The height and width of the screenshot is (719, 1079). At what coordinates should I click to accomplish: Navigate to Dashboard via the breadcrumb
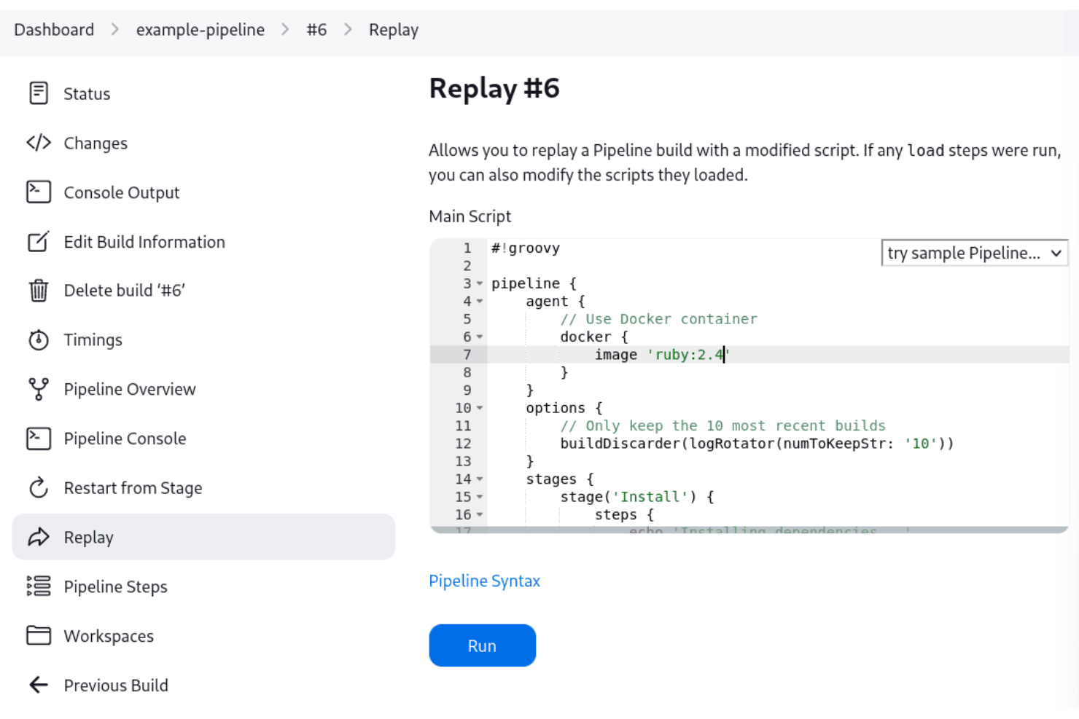point(54,29)
